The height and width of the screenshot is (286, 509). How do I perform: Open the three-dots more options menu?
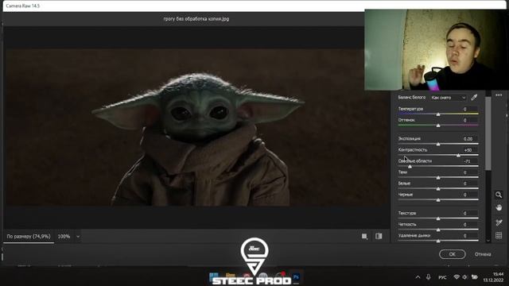499,95
